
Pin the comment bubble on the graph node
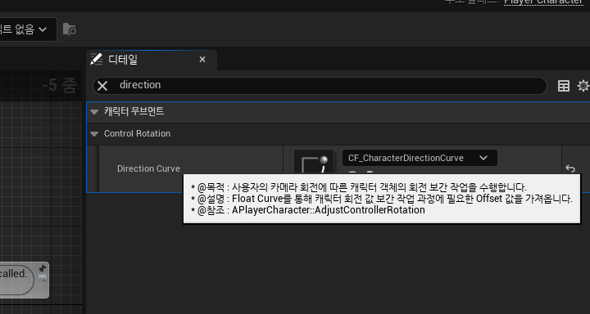(42, 268)
